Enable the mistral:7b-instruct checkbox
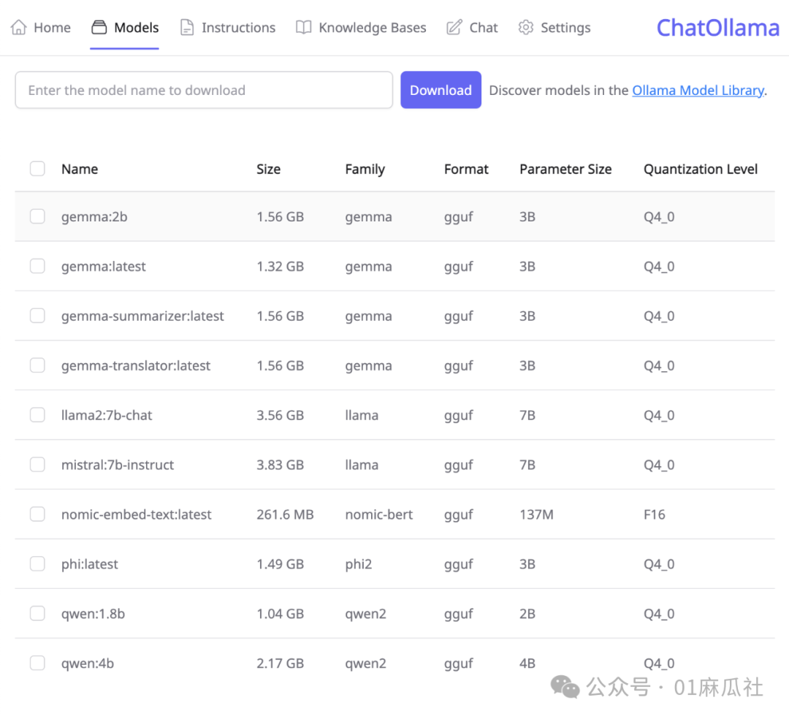Image resolution: width=789 pixels, height=719 pixels. click(x=37, y=465)
